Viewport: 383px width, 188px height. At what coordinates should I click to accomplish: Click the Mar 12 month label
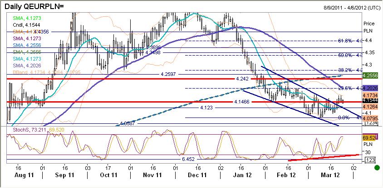[331, 174]
